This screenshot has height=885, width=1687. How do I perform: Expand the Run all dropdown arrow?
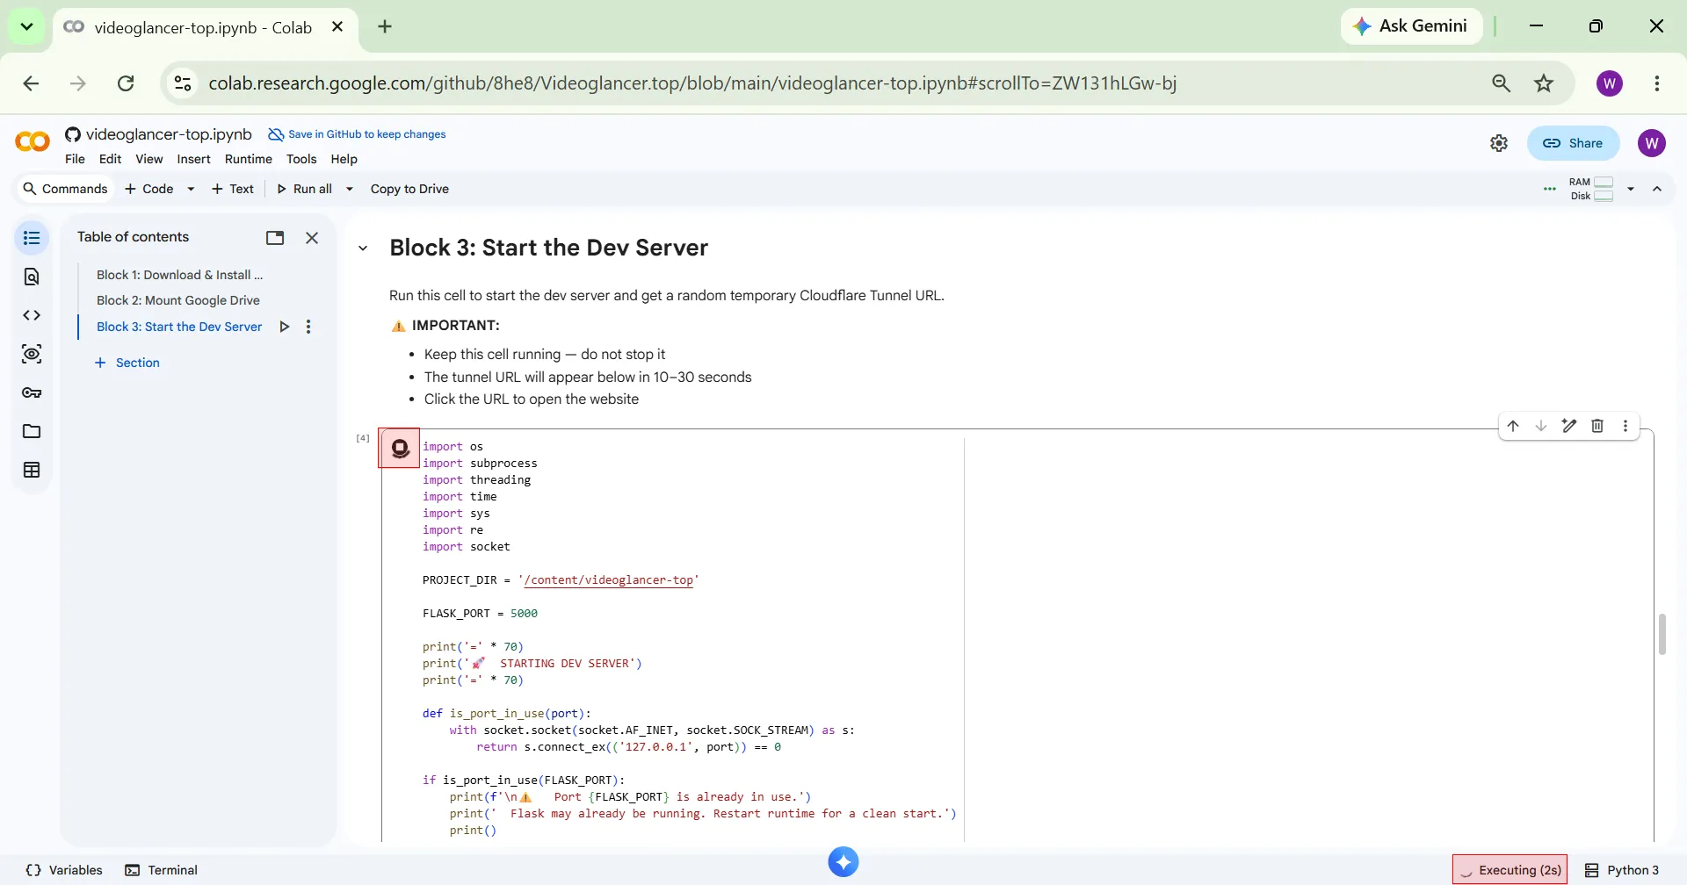(350, 189)
